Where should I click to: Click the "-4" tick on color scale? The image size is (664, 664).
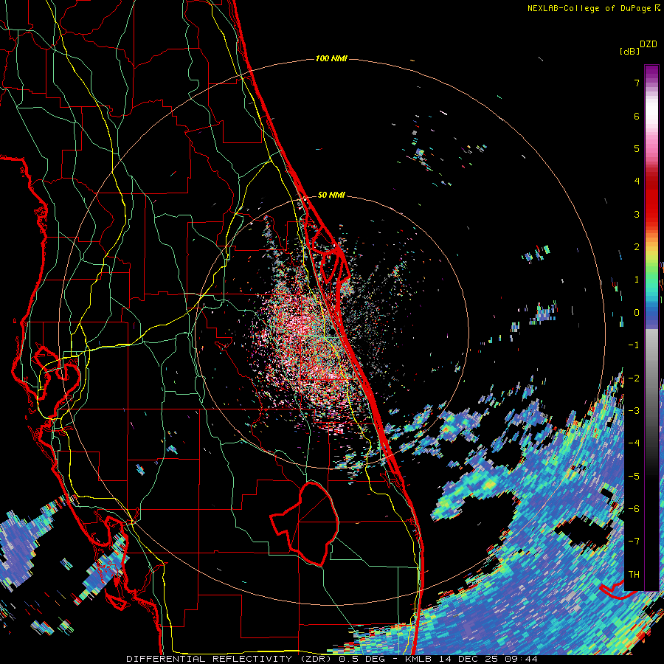click(634, 443)
